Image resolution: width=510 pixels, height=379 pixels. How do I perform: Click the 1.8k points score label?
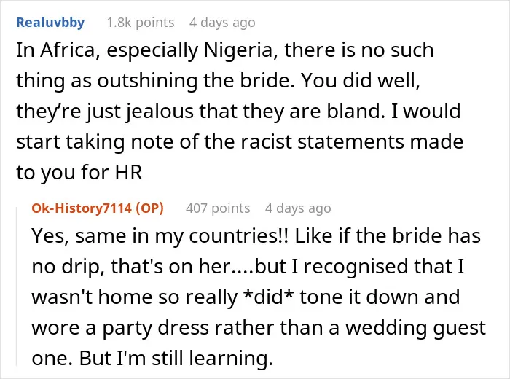coord(141,23)
